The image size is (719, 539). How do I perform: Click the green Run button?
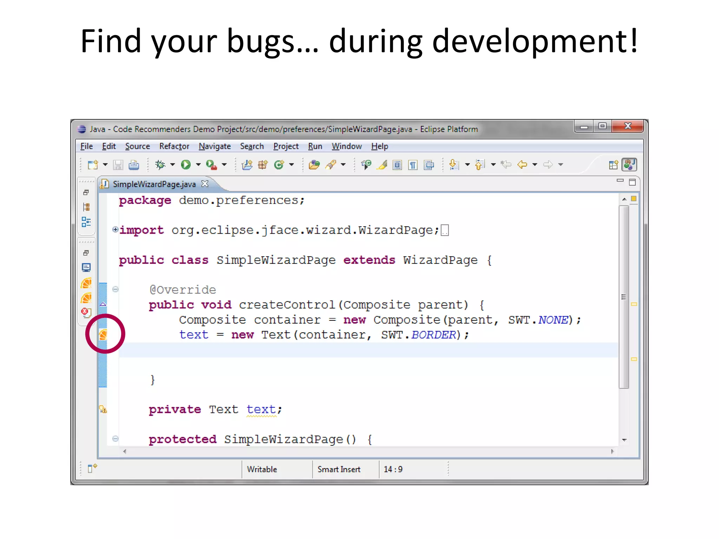pyautogui.click(x=186, y=165)
